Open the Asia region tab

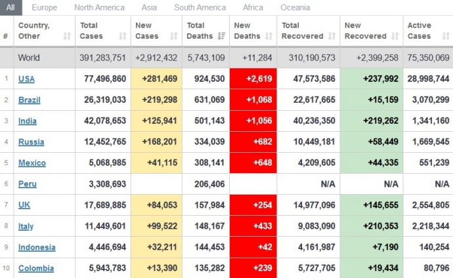click(x=149, y=8)
